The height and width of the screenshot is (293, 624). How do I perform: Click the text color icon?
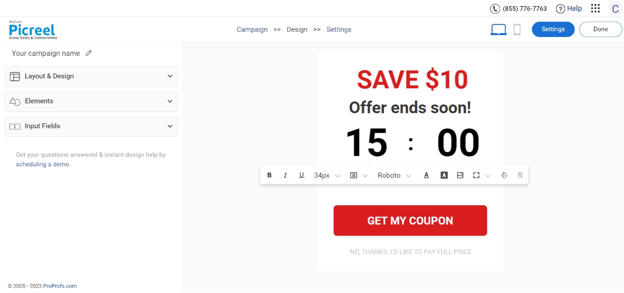click(x=426, y=175)
